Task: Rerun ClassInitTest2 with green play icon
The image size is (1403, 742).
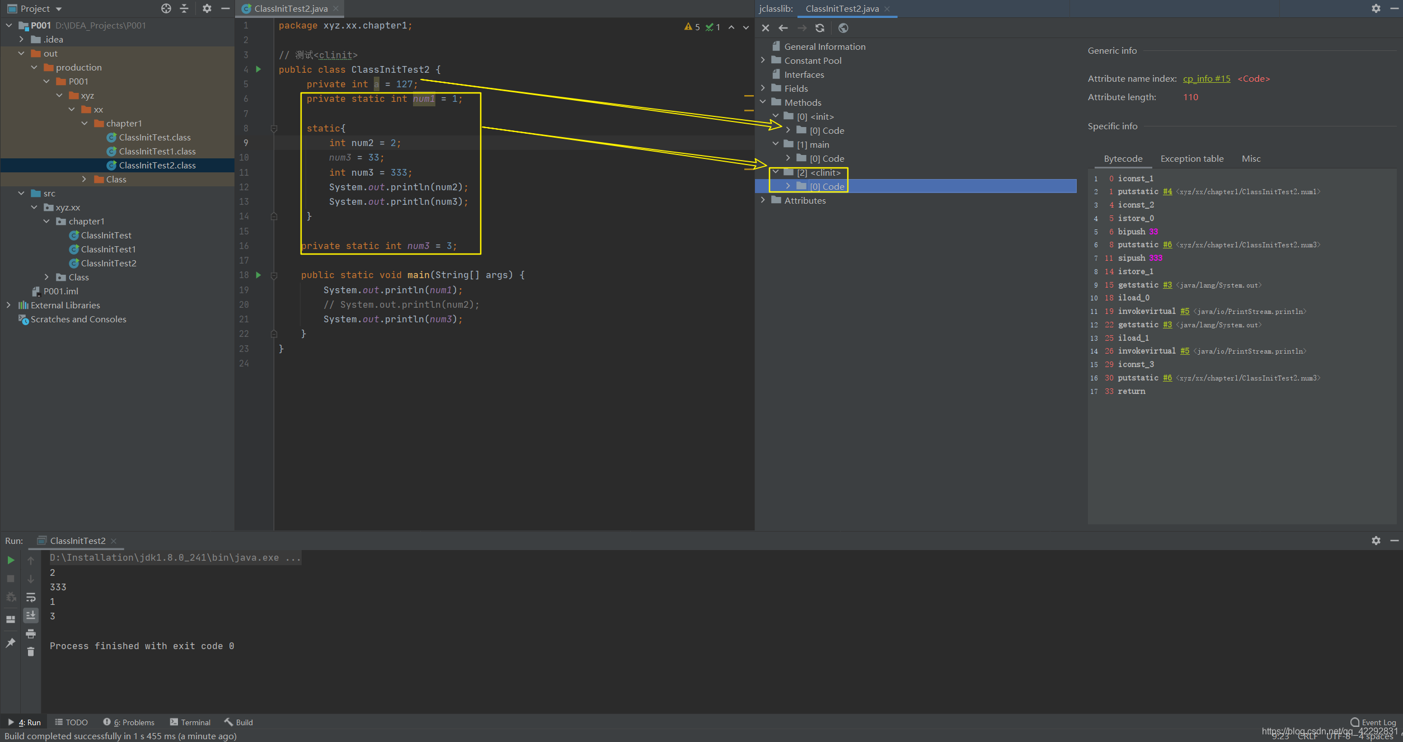Action: pyautogui.click(x=11, y=560)
